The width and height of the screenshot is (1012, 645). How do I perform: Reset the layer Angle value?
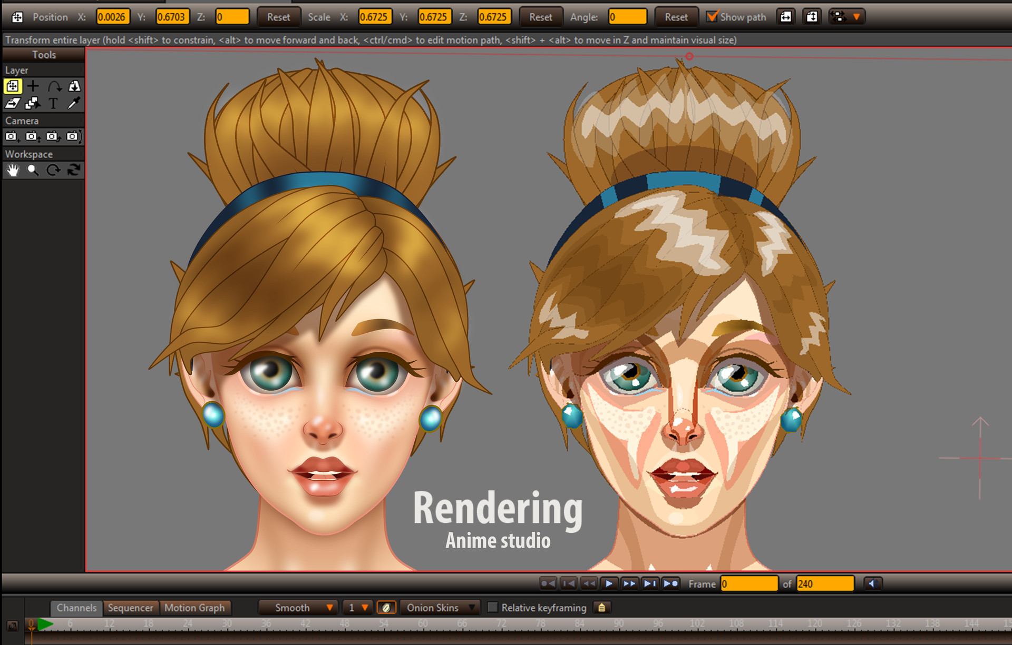pyautogui.click(x=676, y=16)
